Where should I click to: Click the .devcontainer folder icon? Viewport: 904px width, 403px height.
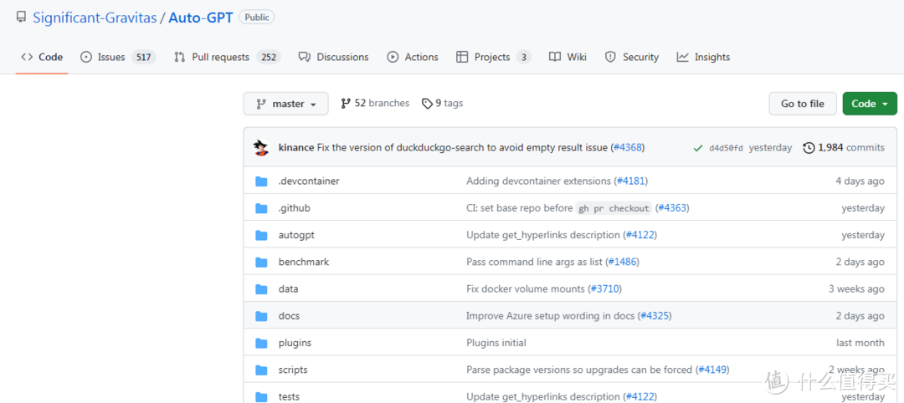(261, 181)
